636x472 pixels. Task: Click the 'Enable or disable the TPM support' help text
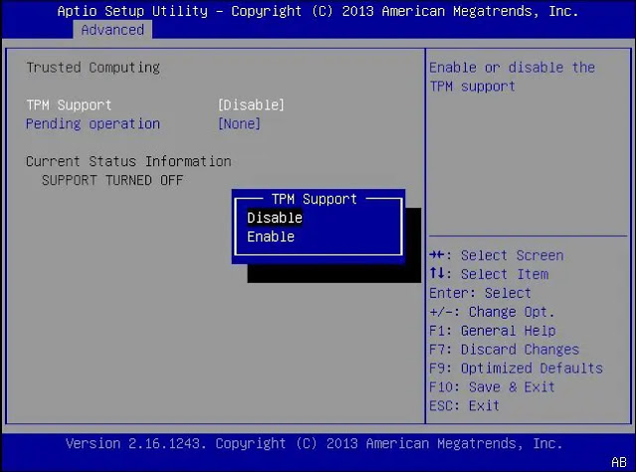(512, 77)
